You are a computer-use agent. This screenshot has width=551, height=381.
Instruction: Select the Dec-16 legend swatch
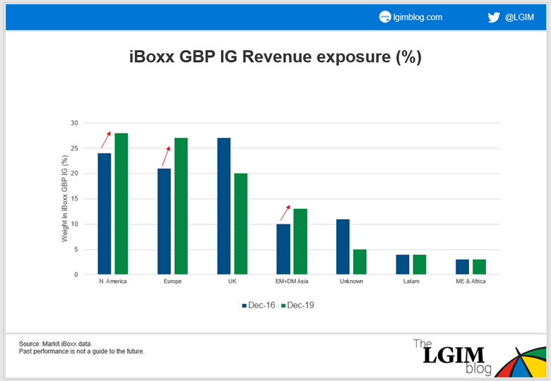244,306
